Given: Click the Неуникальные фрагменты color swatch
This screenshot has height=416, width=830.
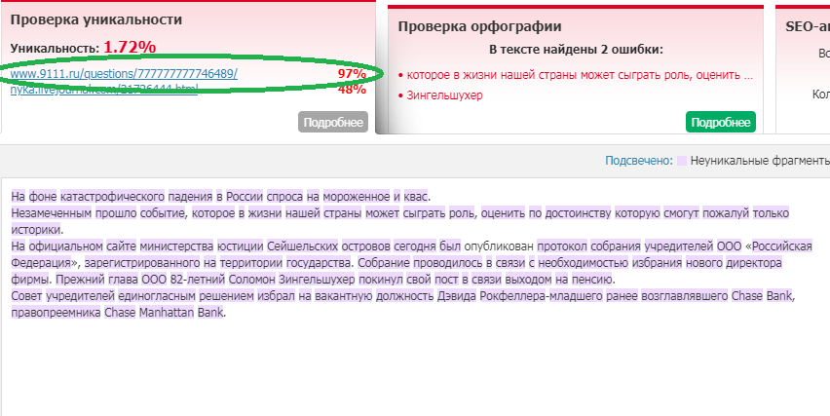Looking at the screenshot, I should point(682,160).
